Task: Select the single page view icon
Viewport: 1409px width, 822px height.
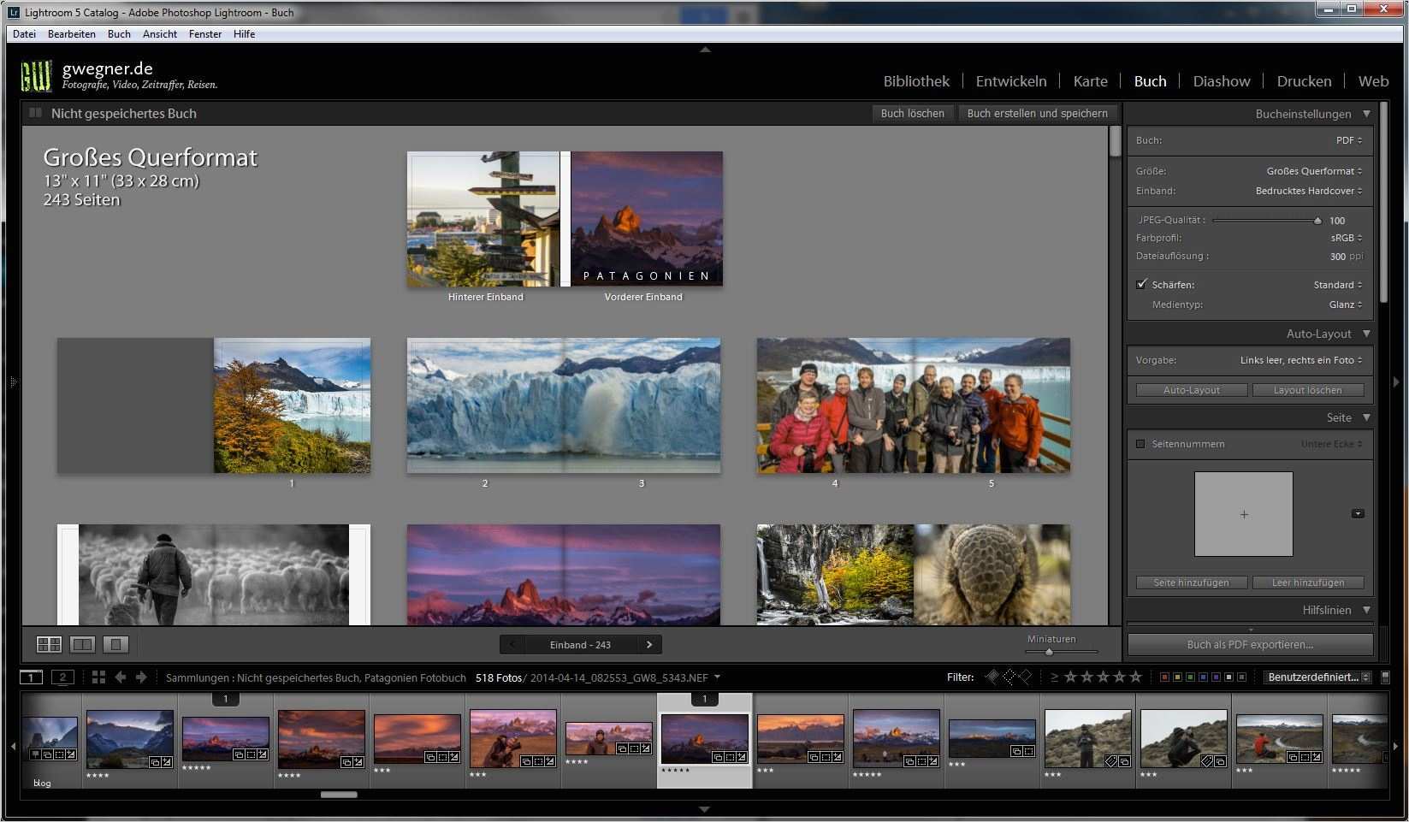Action: click(115, 644)
